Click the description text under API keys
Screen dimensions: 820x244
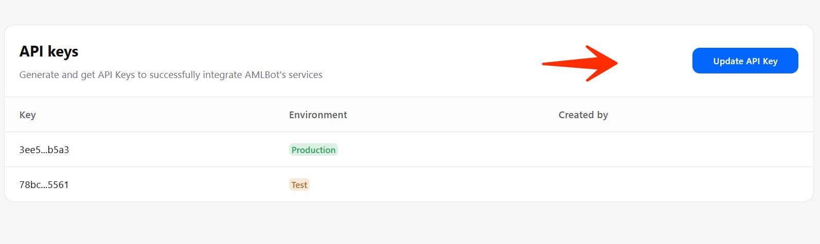pyautogui.click(x=171, y=75)
